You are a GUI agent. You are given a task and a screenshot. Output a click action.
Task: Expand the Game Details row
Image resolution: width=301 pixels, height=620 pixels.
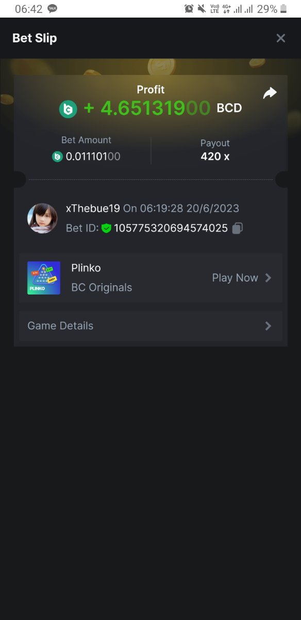(x=150, y=326)
